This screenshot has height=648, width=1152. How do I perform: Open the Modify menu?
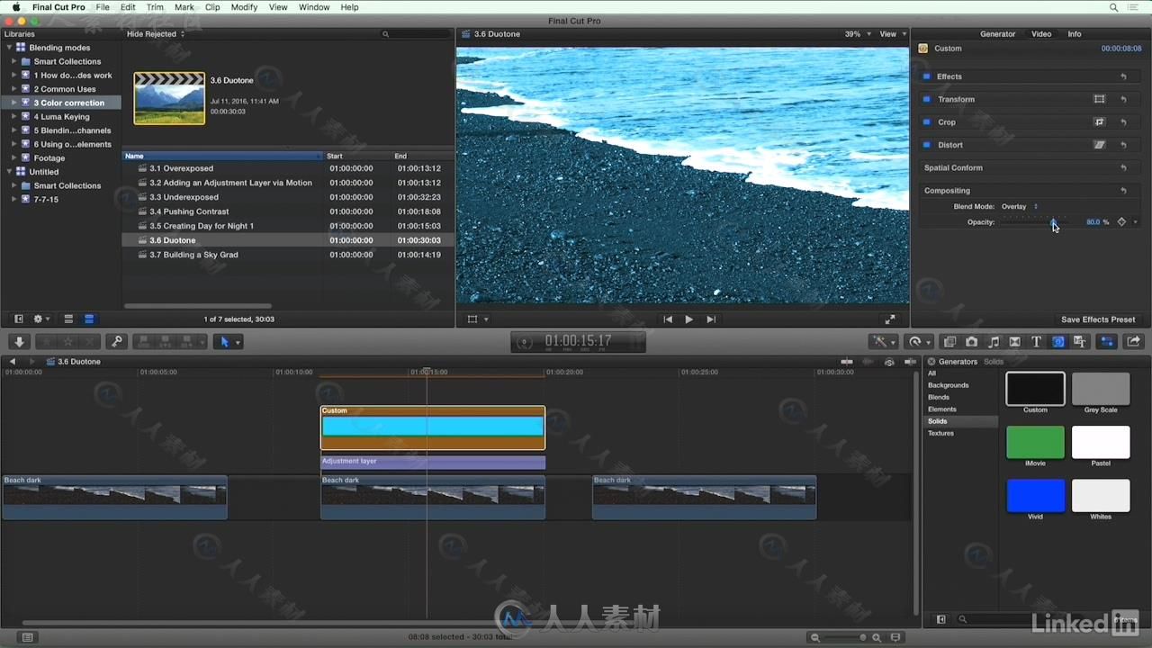(244, 7)
